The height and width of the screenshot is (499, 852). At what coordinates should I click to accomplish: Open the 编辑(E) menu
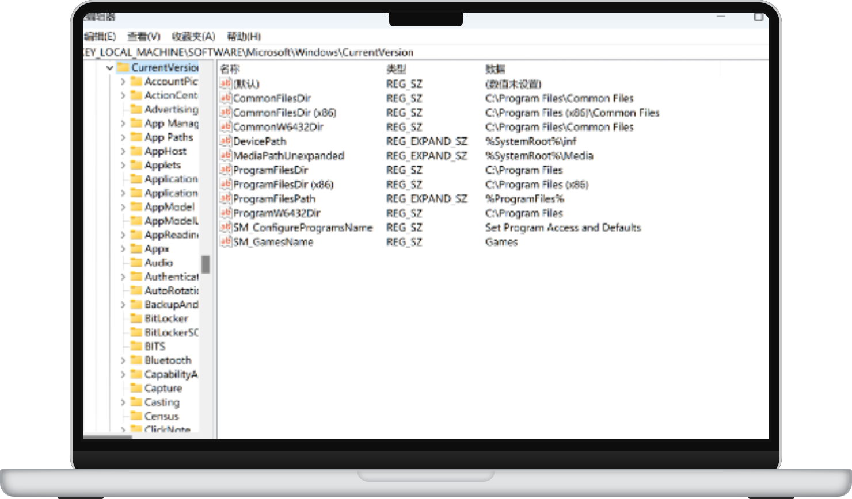click(100, 36)
